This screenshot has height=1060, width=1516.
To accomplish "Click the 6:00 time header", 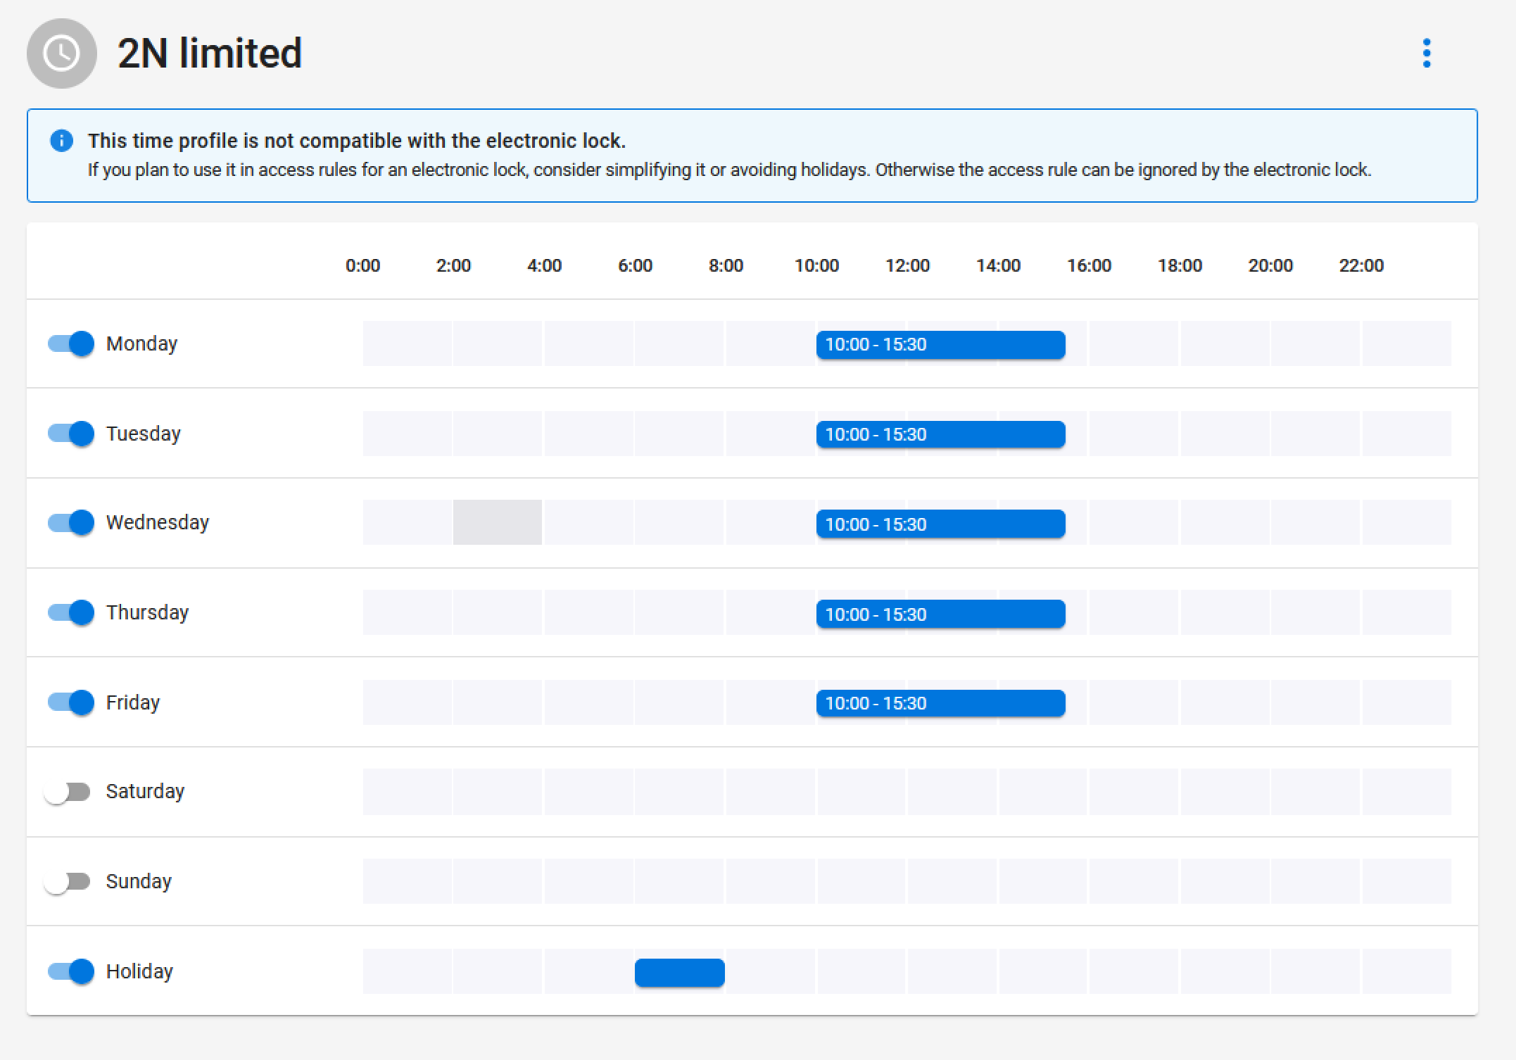I will point(635,265).
